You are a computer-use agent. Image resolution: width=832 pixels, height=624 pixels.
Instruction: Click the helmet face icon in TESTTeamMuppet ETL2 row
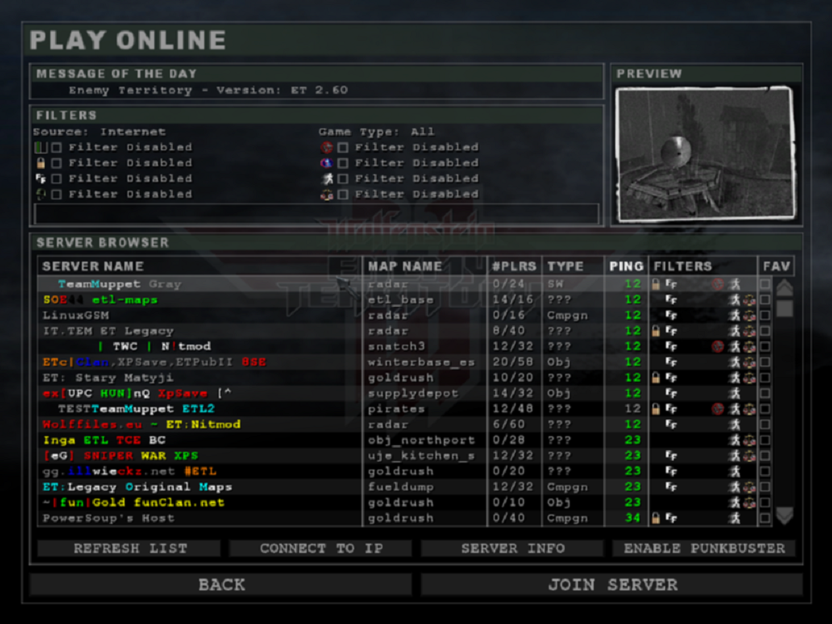750,409
